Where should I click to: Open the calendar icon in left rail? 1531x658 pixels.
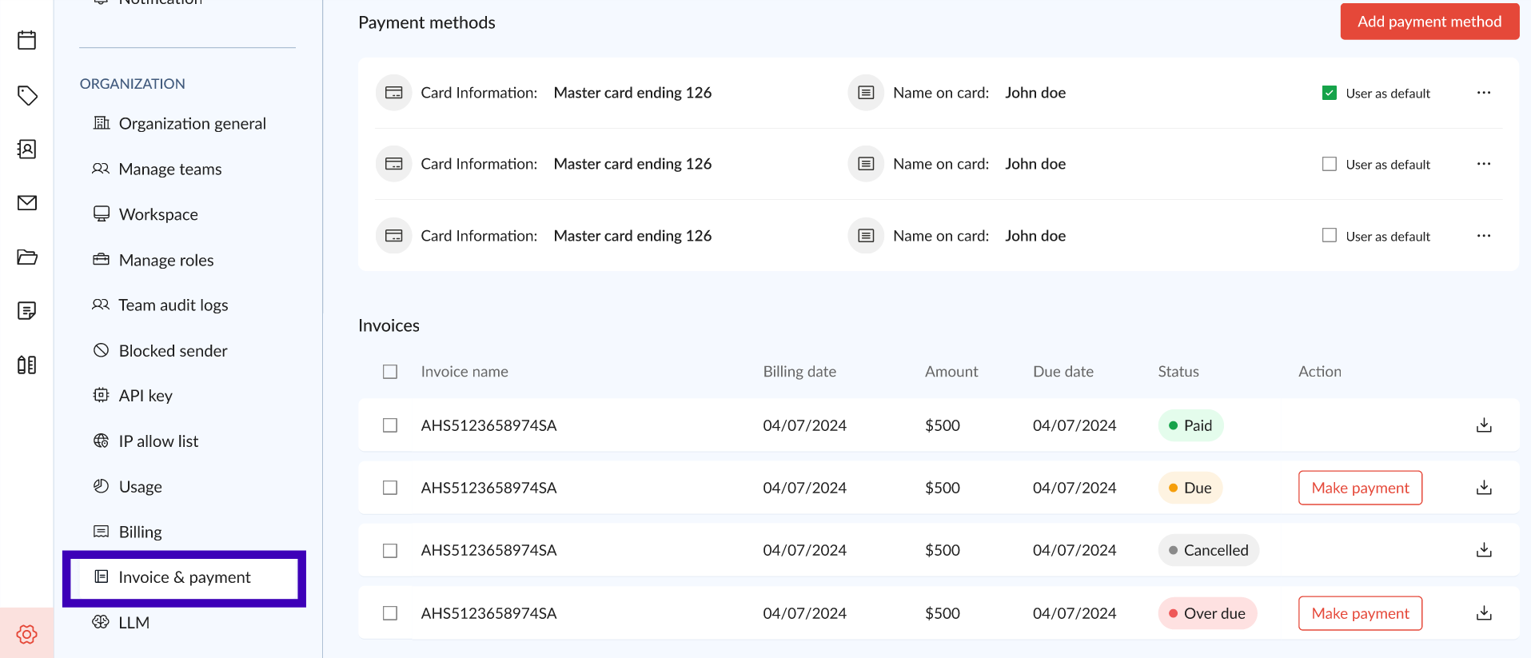pos(27,40)
